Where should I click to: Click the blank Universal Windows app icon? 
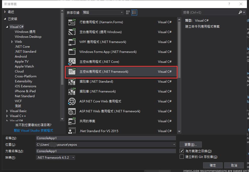(x=72, y=32)
